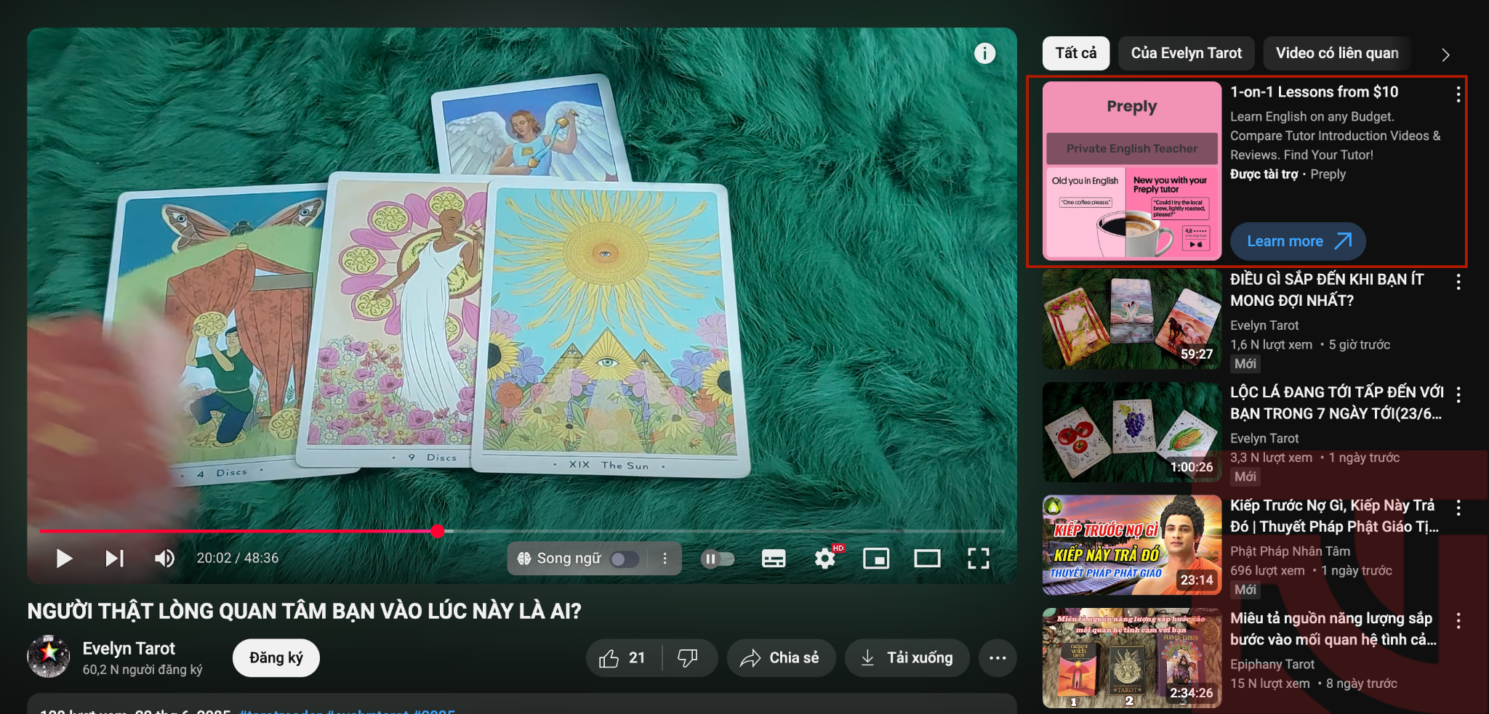The image size is (1489, 714).
Task: Click the red progress scrubber dot
Action: 438,531
